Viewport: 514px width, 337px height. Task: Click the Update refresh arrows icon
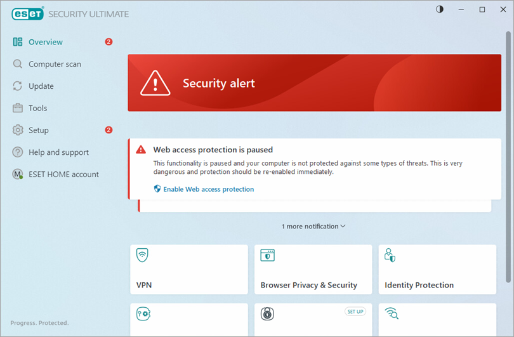pyautogui.click(x=17, y=86)
